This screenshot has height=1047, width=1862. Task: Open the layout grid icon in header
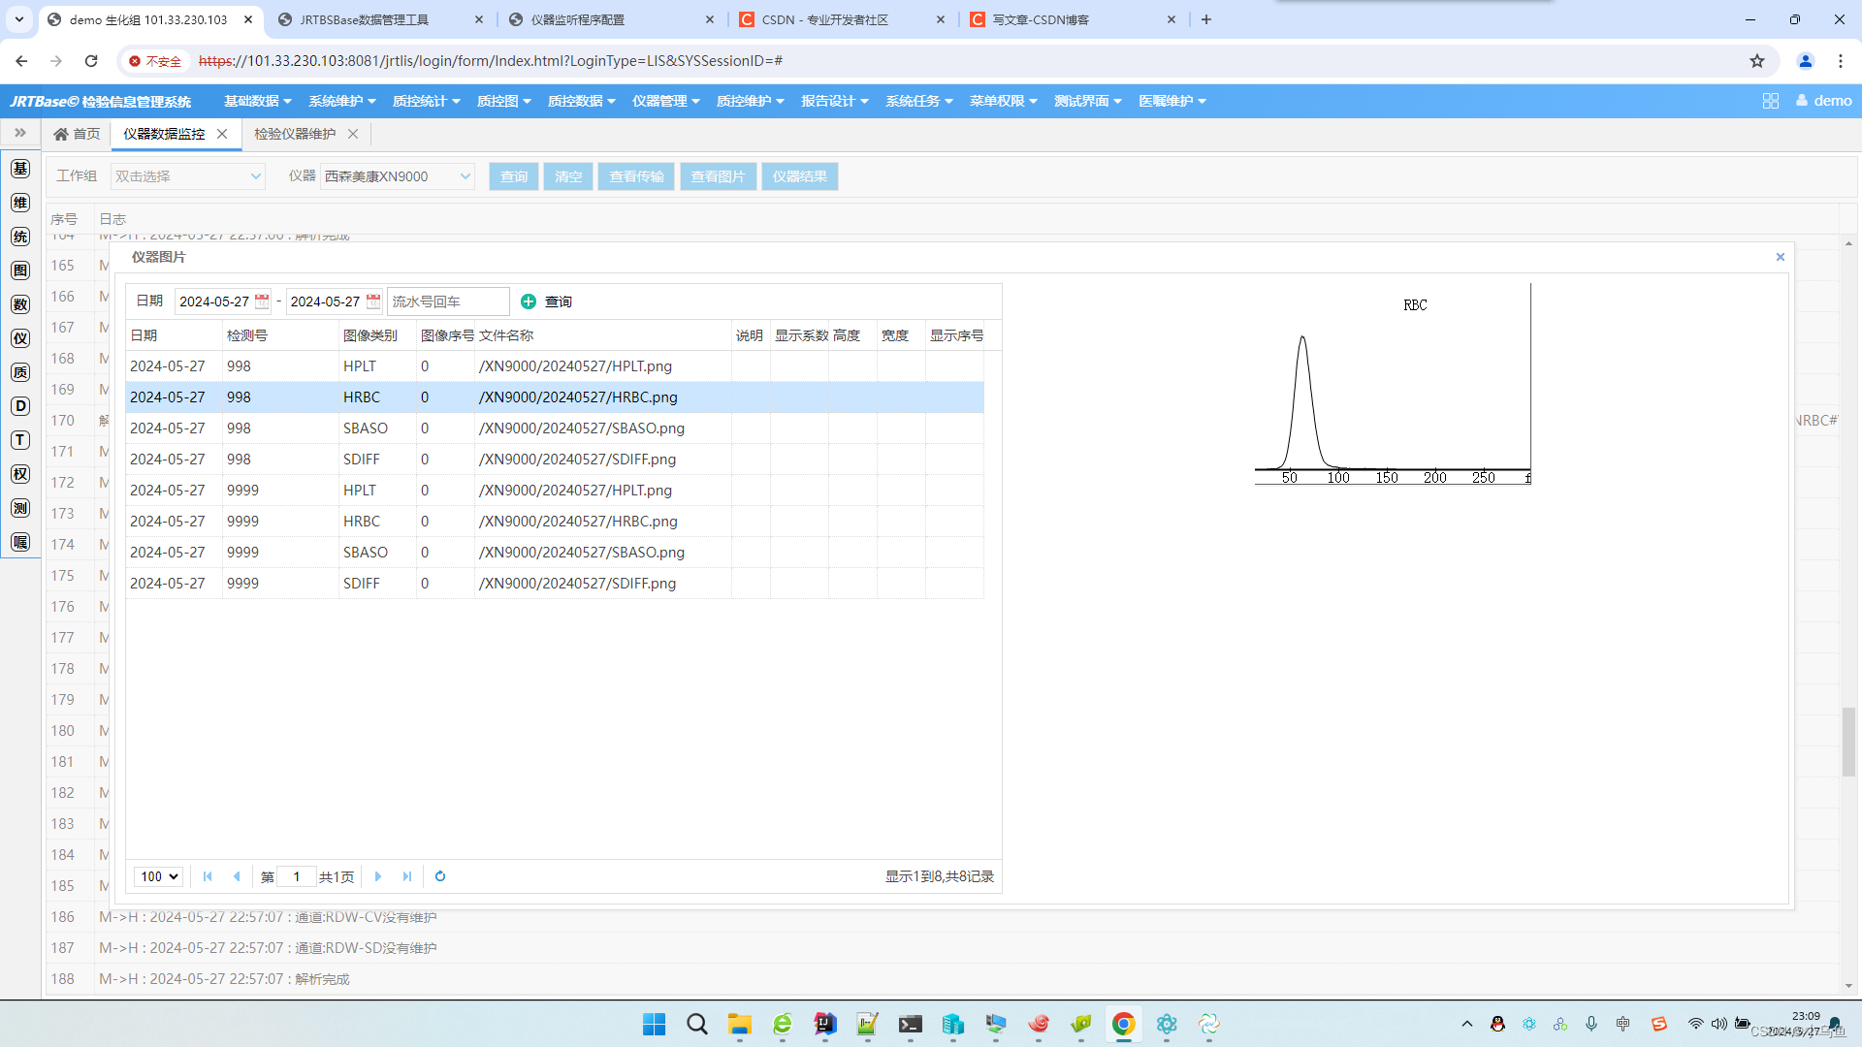click(x=1771, y=101)
